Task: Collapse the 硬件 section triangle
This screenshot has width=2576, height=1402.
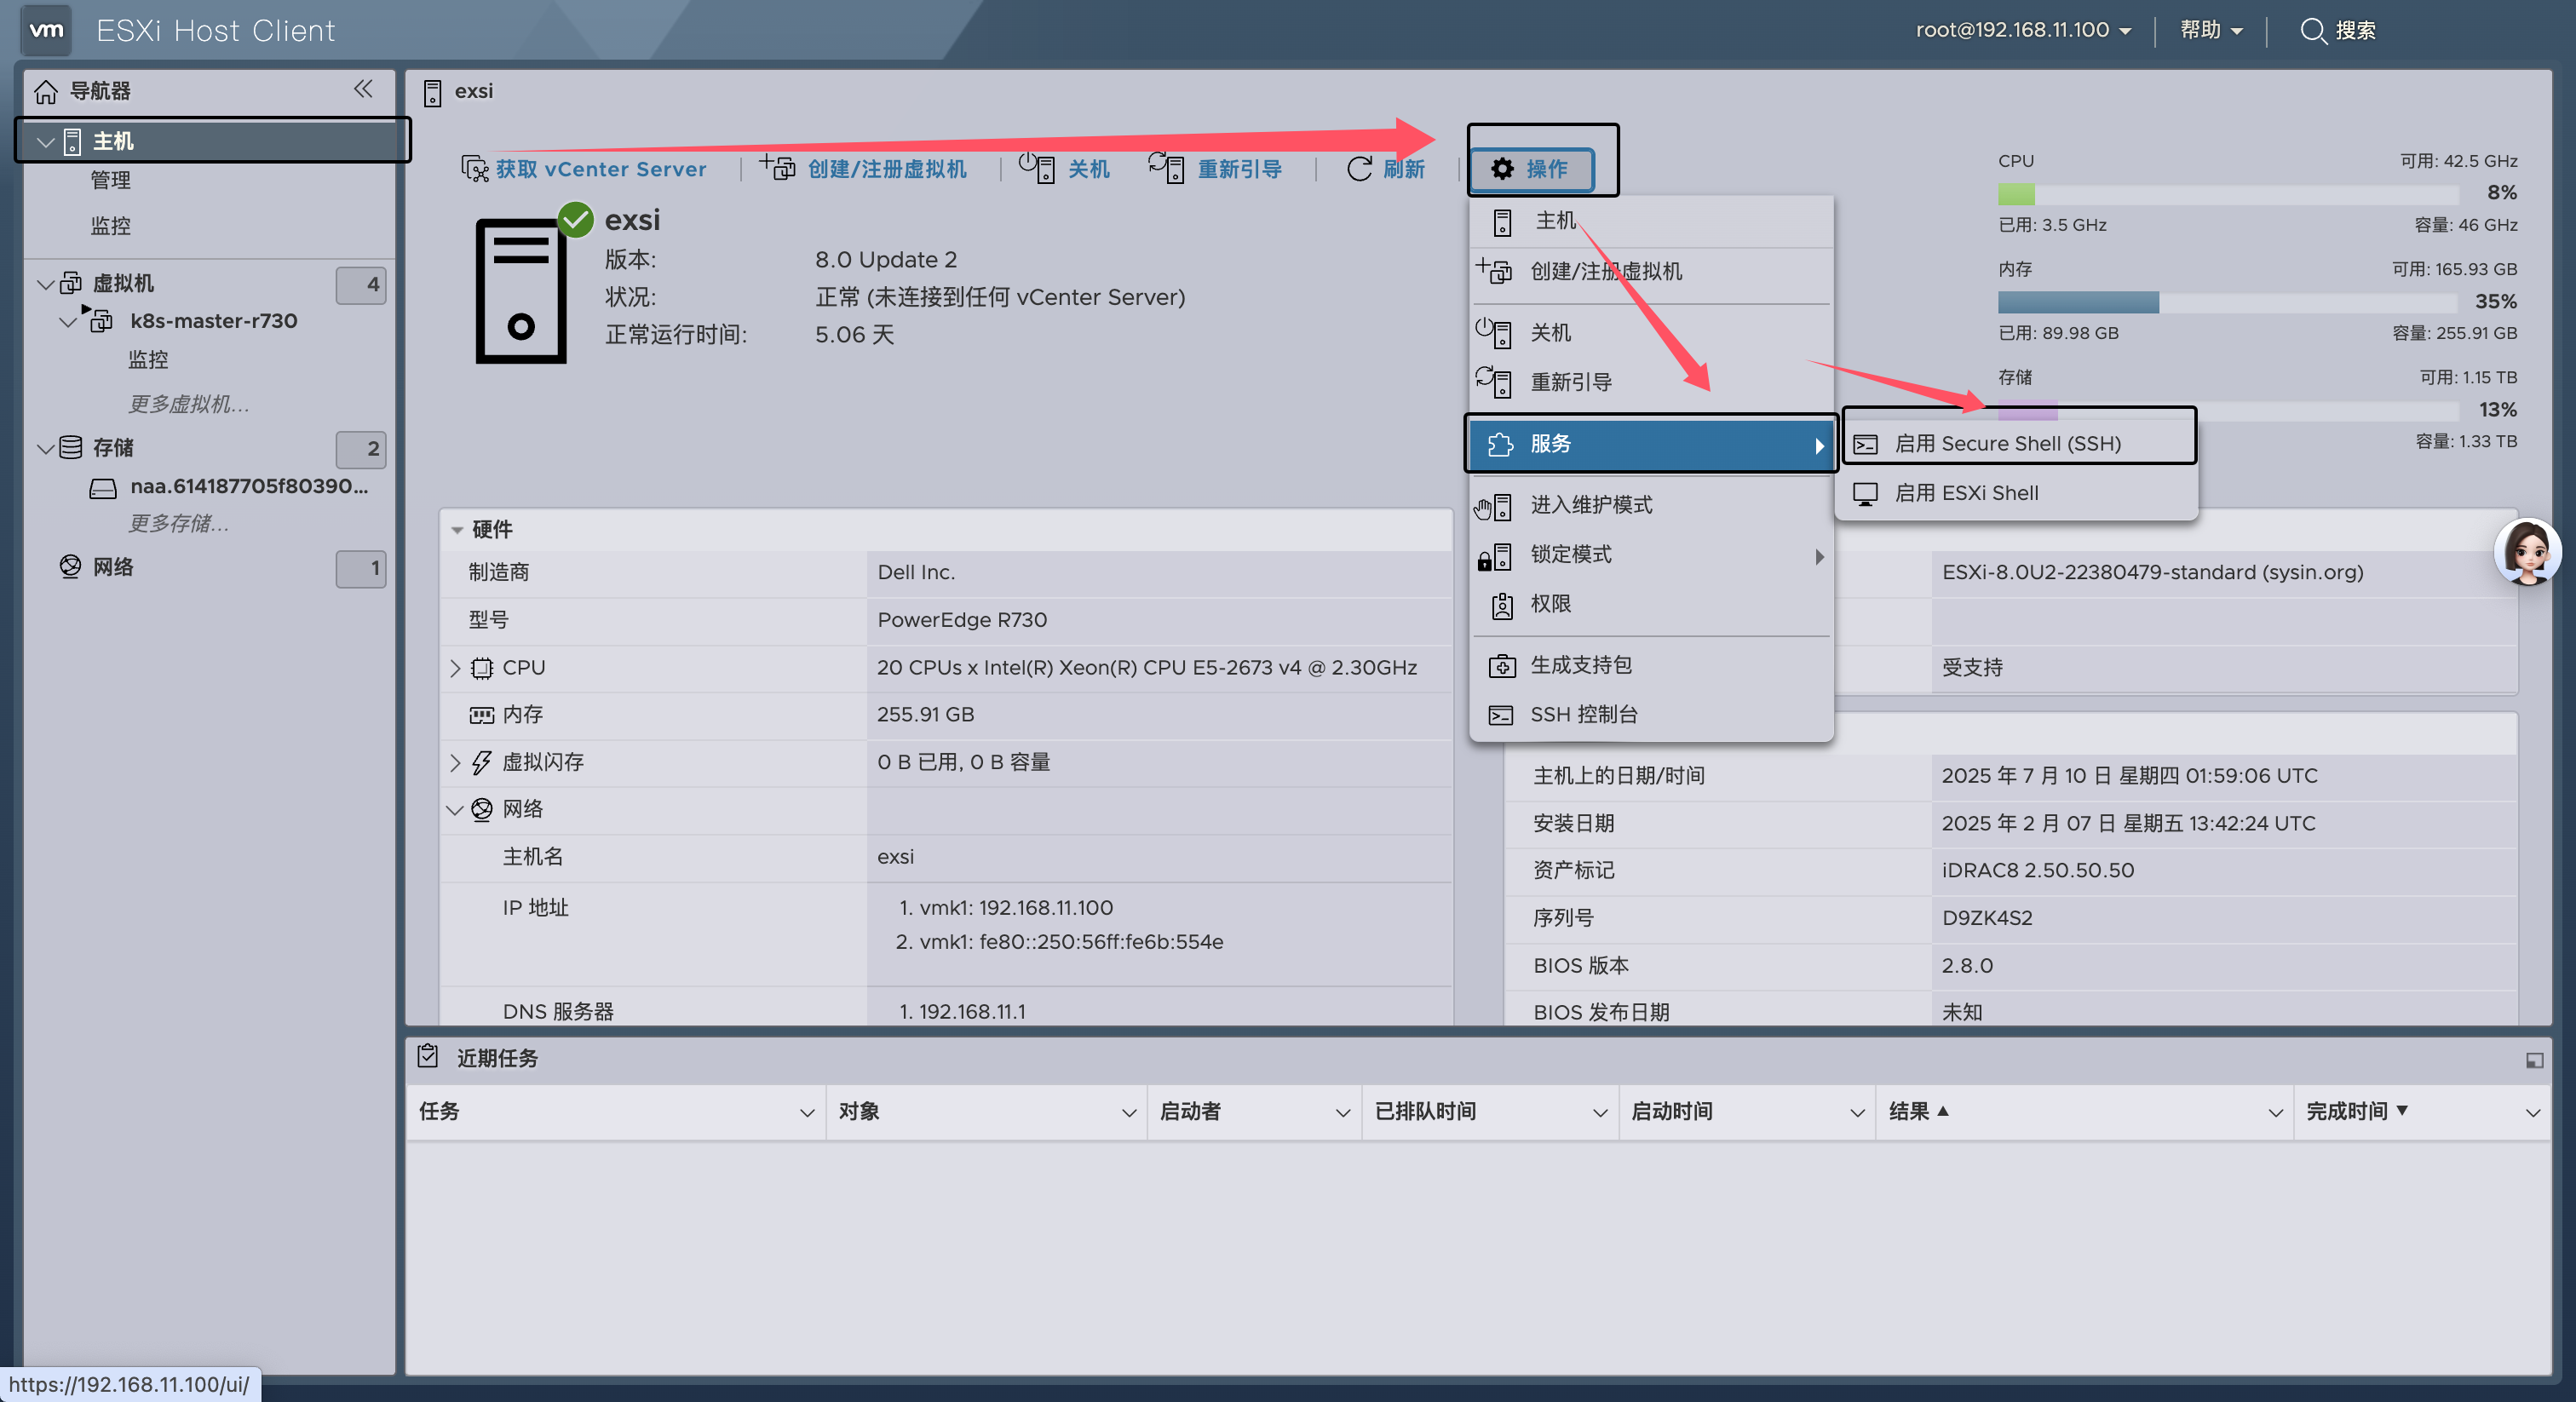Action: pos(457,530)
